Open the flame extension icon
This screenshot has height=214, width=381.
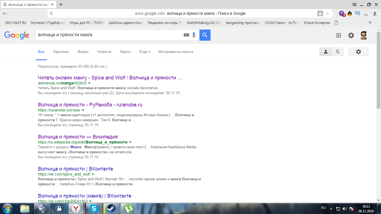point(349,13)
